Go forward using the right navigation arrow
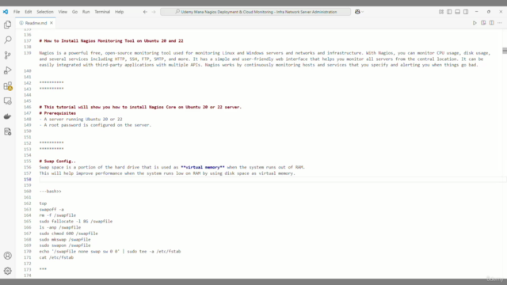The height and width of the screenshot is (285, 507). point(154,12)
